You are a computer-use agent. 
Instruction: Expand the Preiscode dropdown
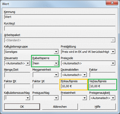click(x=88, y=63)
